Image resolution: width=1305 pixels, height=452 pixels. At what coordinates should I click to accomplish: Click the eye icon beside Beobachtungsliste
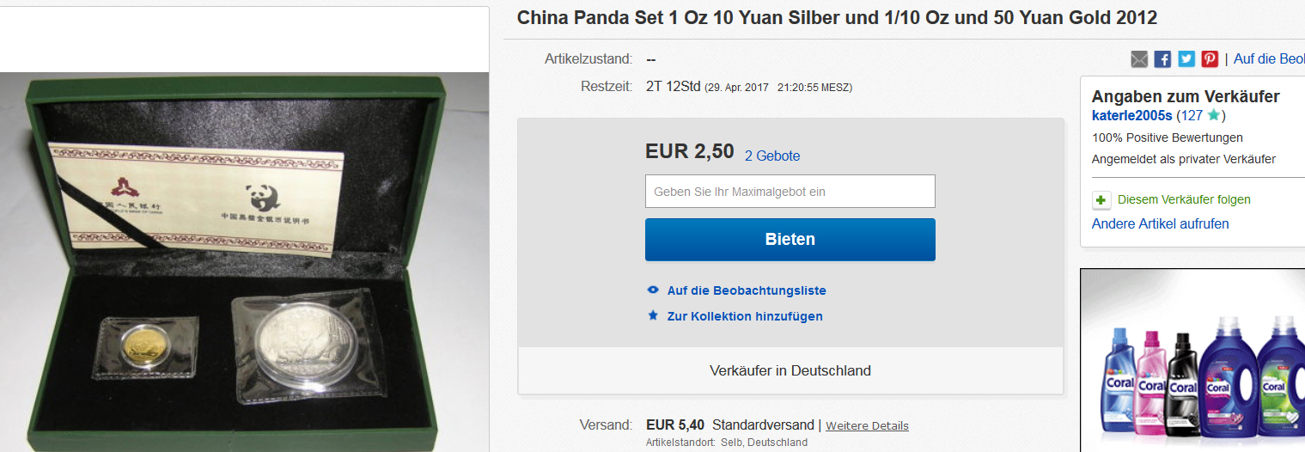tap(653, 290)
